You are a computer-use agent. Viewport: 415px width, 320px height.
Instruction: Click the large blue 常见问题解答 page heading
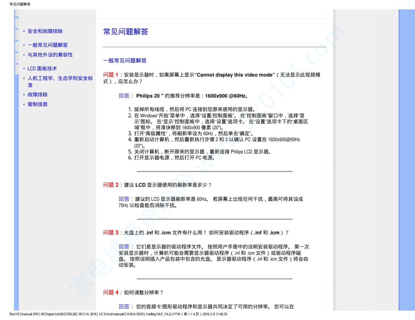click(x=125, y=32)
